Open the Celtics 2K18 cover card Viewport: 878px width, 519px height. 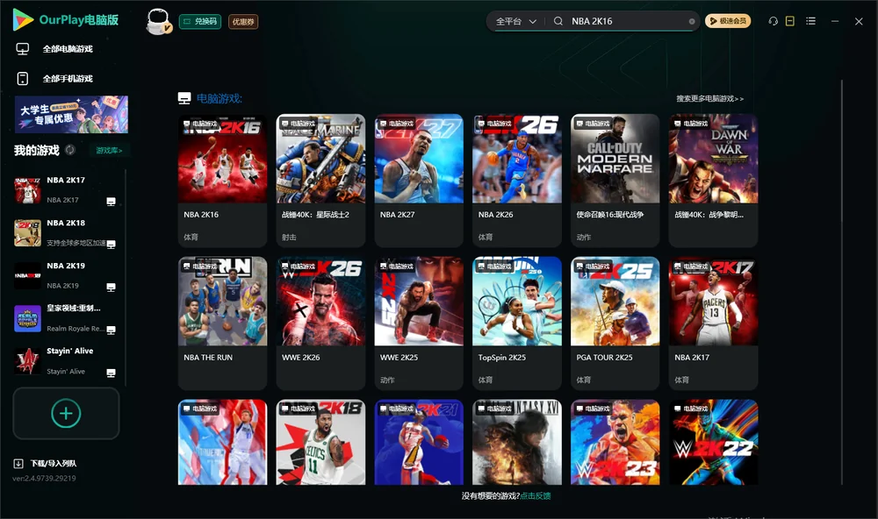(x=320, y=443)
